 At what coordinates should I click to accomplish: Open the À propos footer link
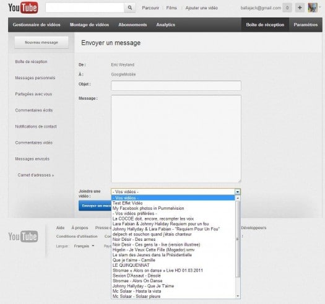(80, 228)
